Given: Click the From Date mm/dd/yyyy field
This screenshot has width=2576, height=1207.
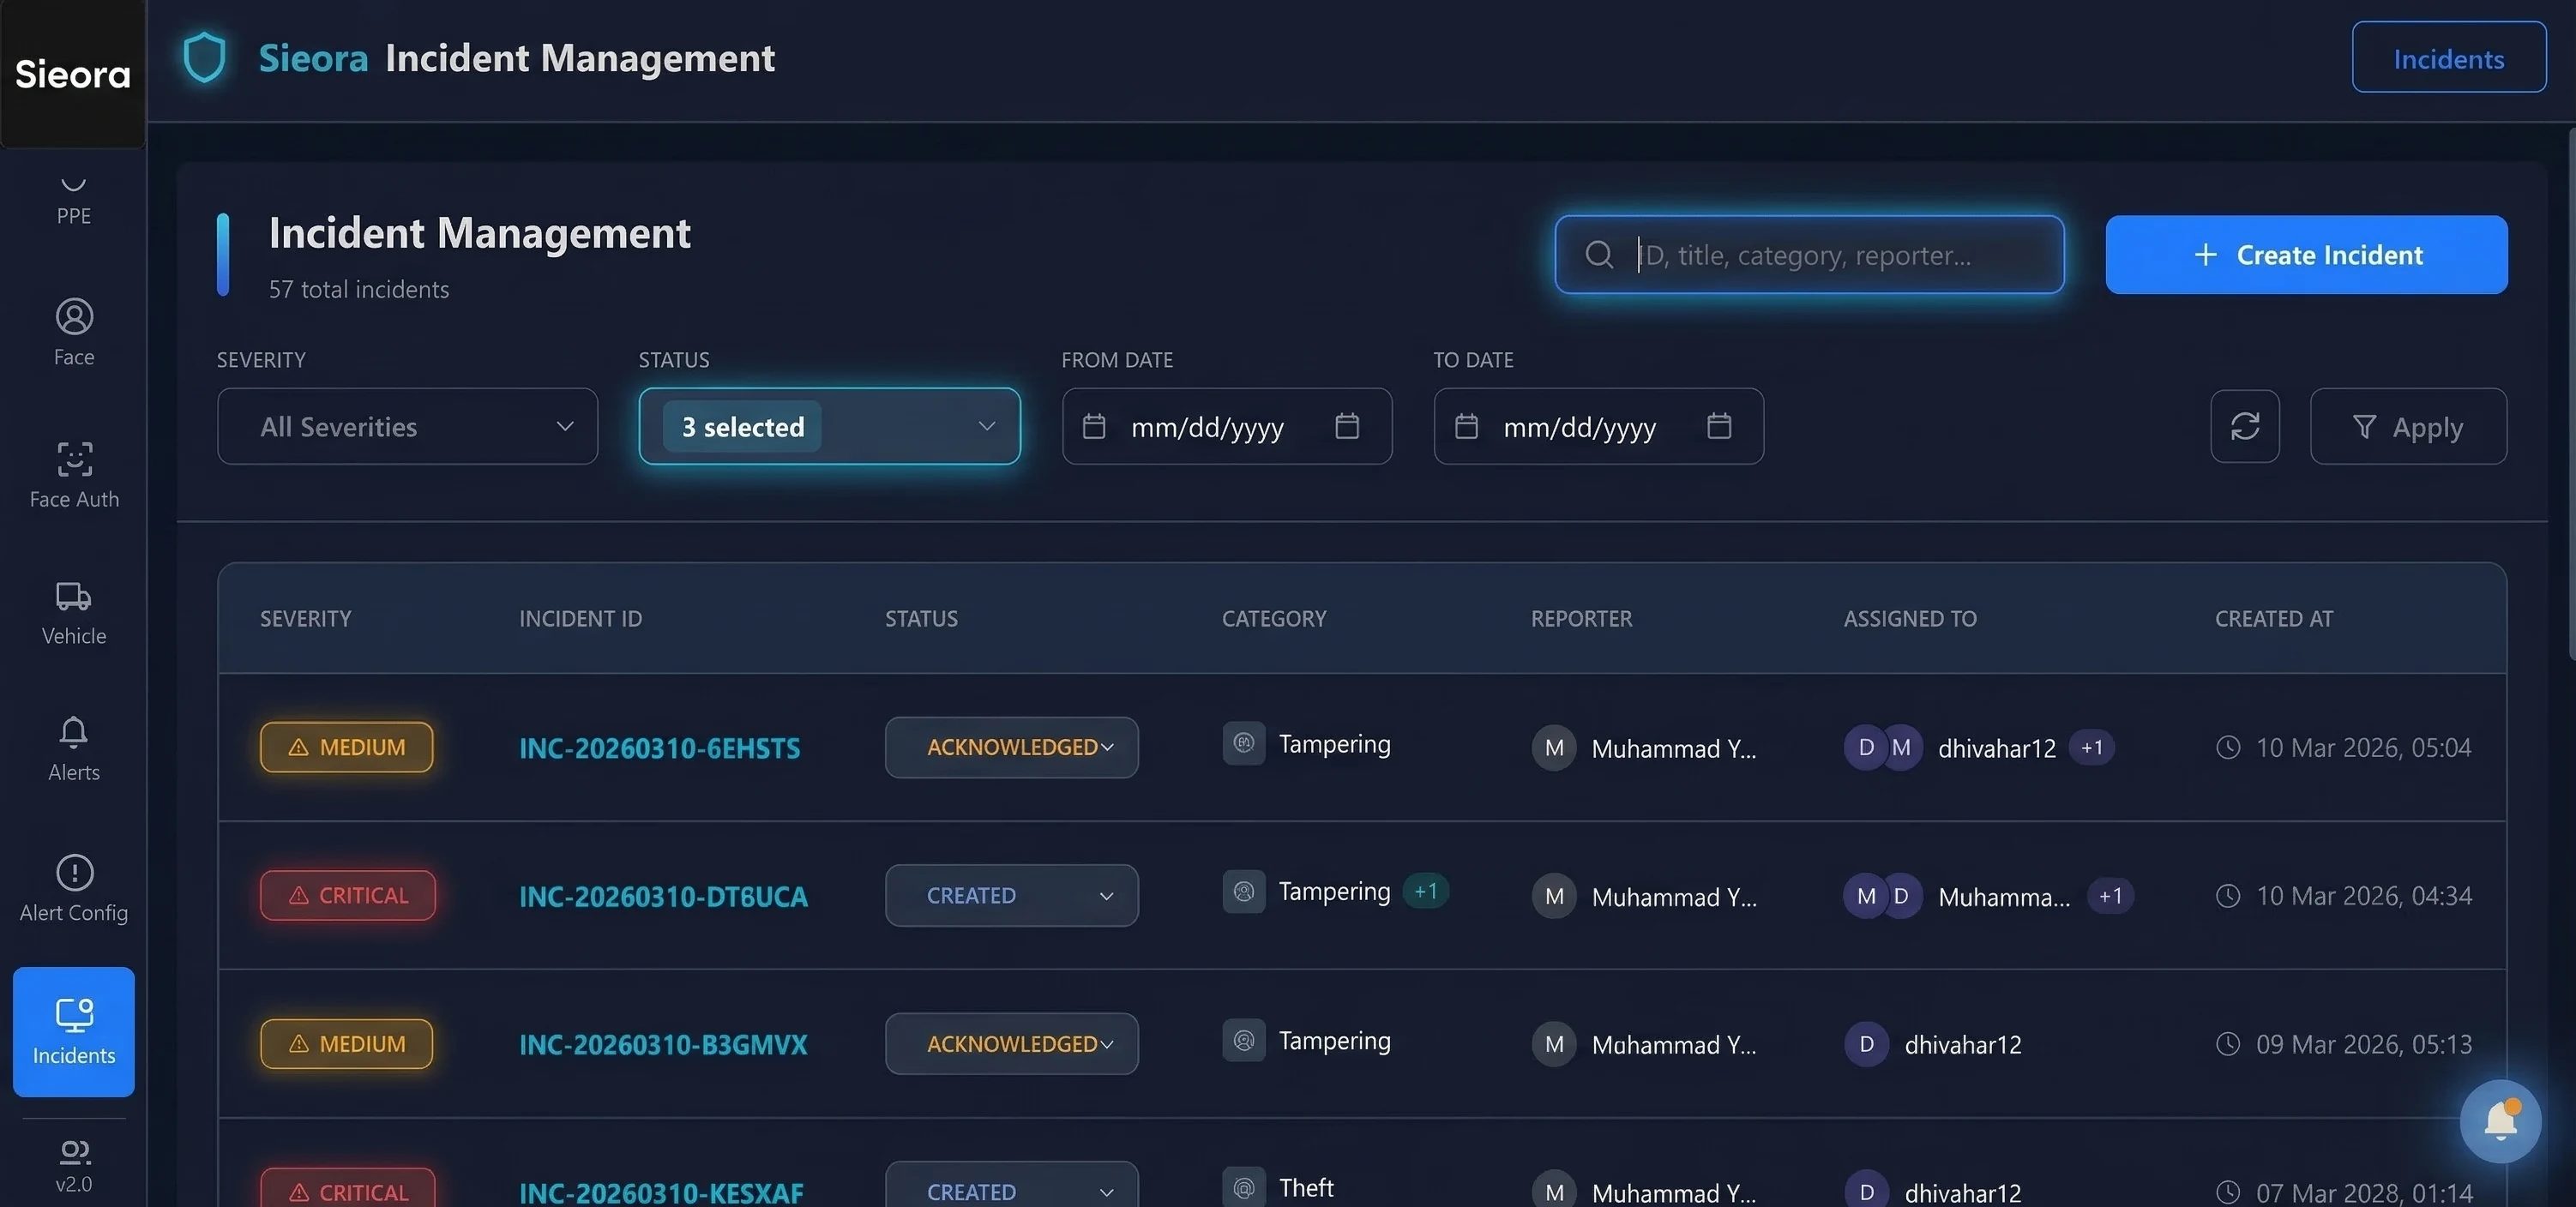Looking at the screenshot, I should pyautogui.click(x=1226, y=426).
